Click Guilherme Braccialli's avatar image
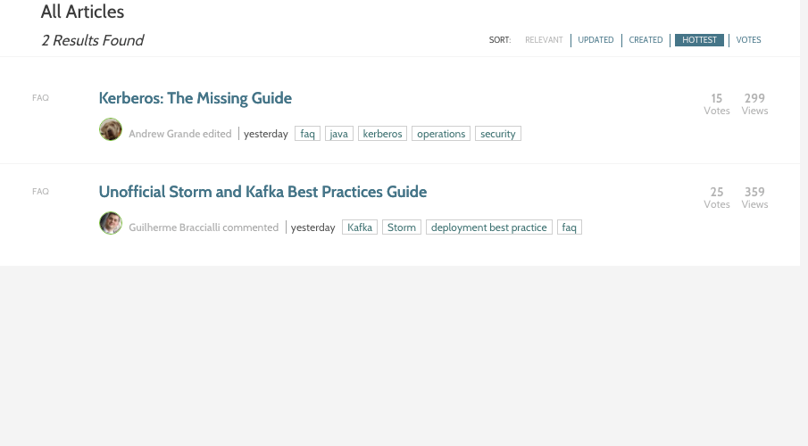This screenshot has width=808, height=446. point(111,223)
